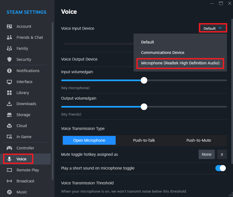The height and width of the screenshot is (197, 233).
Task: Open the Broadcast settings icon
Action: [x=10, y=181]
